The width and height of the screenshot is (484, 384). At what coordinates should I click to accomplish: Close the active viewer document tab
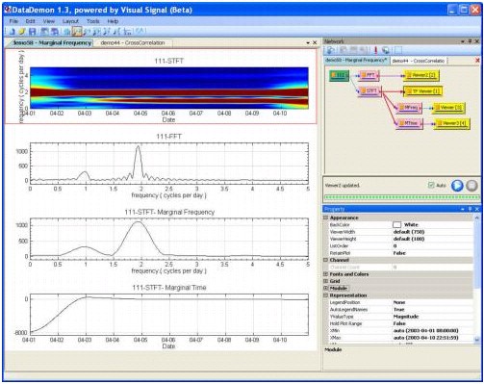click(x=315, y=42)
